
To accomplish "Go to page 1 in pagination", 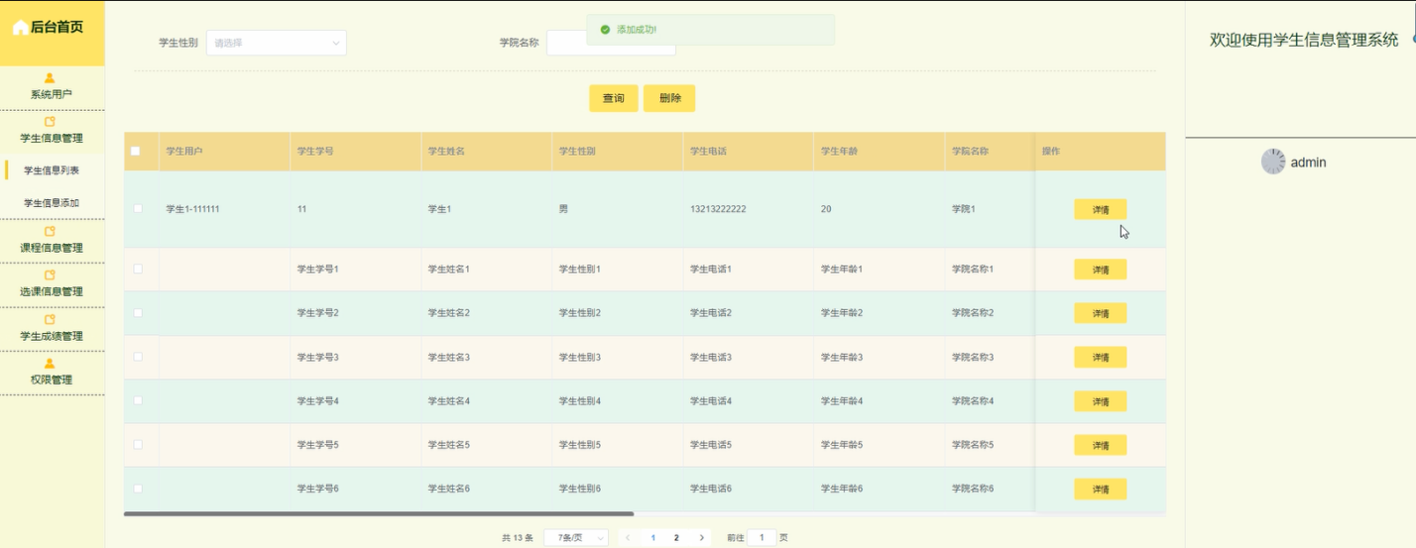I will click(x=652, y=537).
